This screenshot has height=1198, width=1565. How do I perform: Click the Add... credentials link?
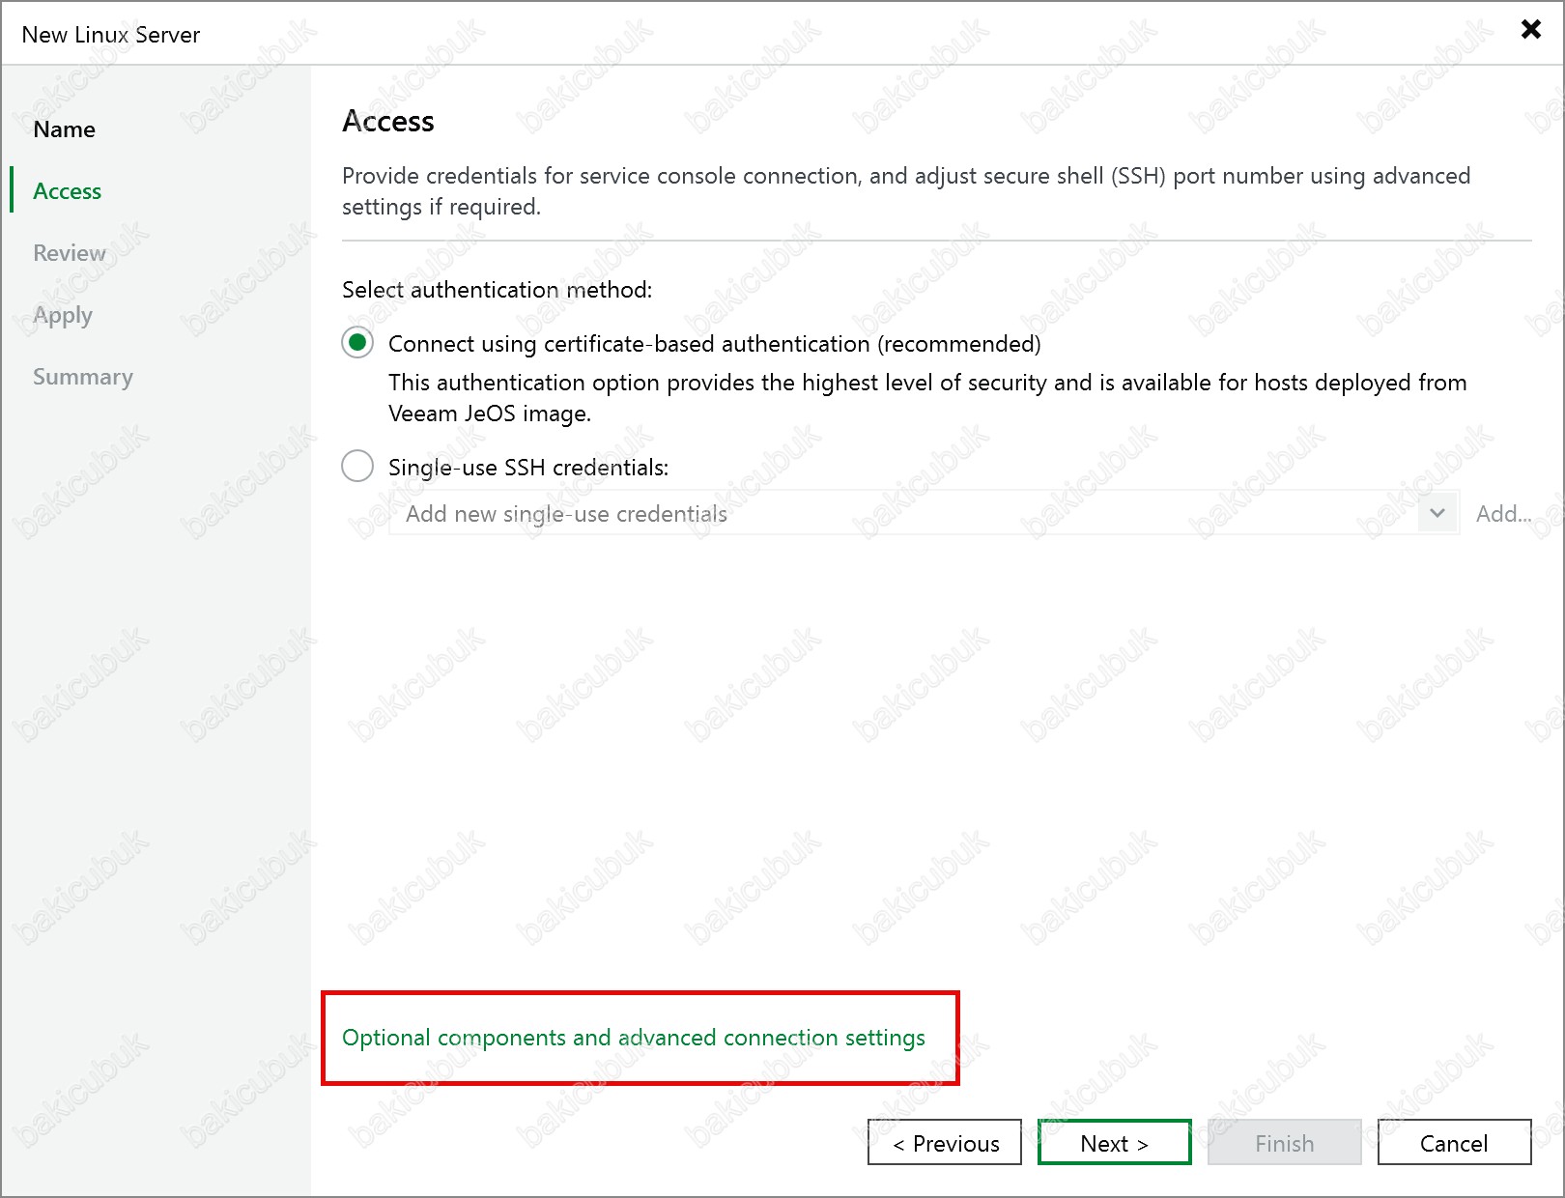[x=1502, y=514]
